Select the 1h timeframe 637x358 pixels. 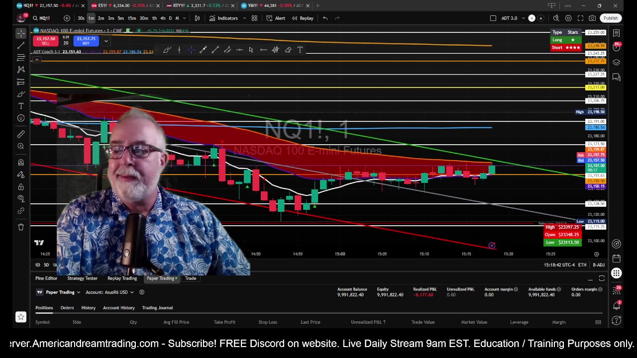[154, 18]
